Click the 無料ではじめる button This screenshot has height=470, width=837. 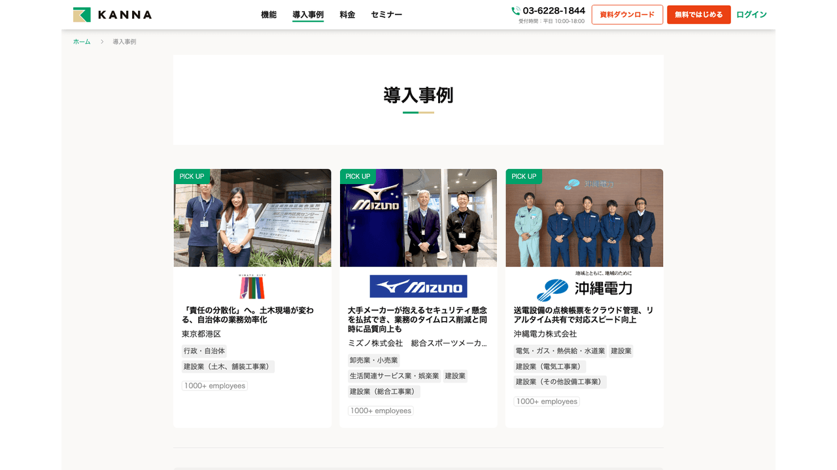tap(699, 14)
